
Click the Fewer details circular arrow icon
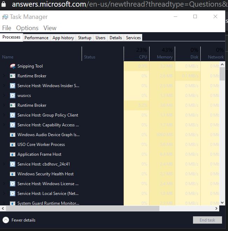pyautogui.click(x=6, y=220)
